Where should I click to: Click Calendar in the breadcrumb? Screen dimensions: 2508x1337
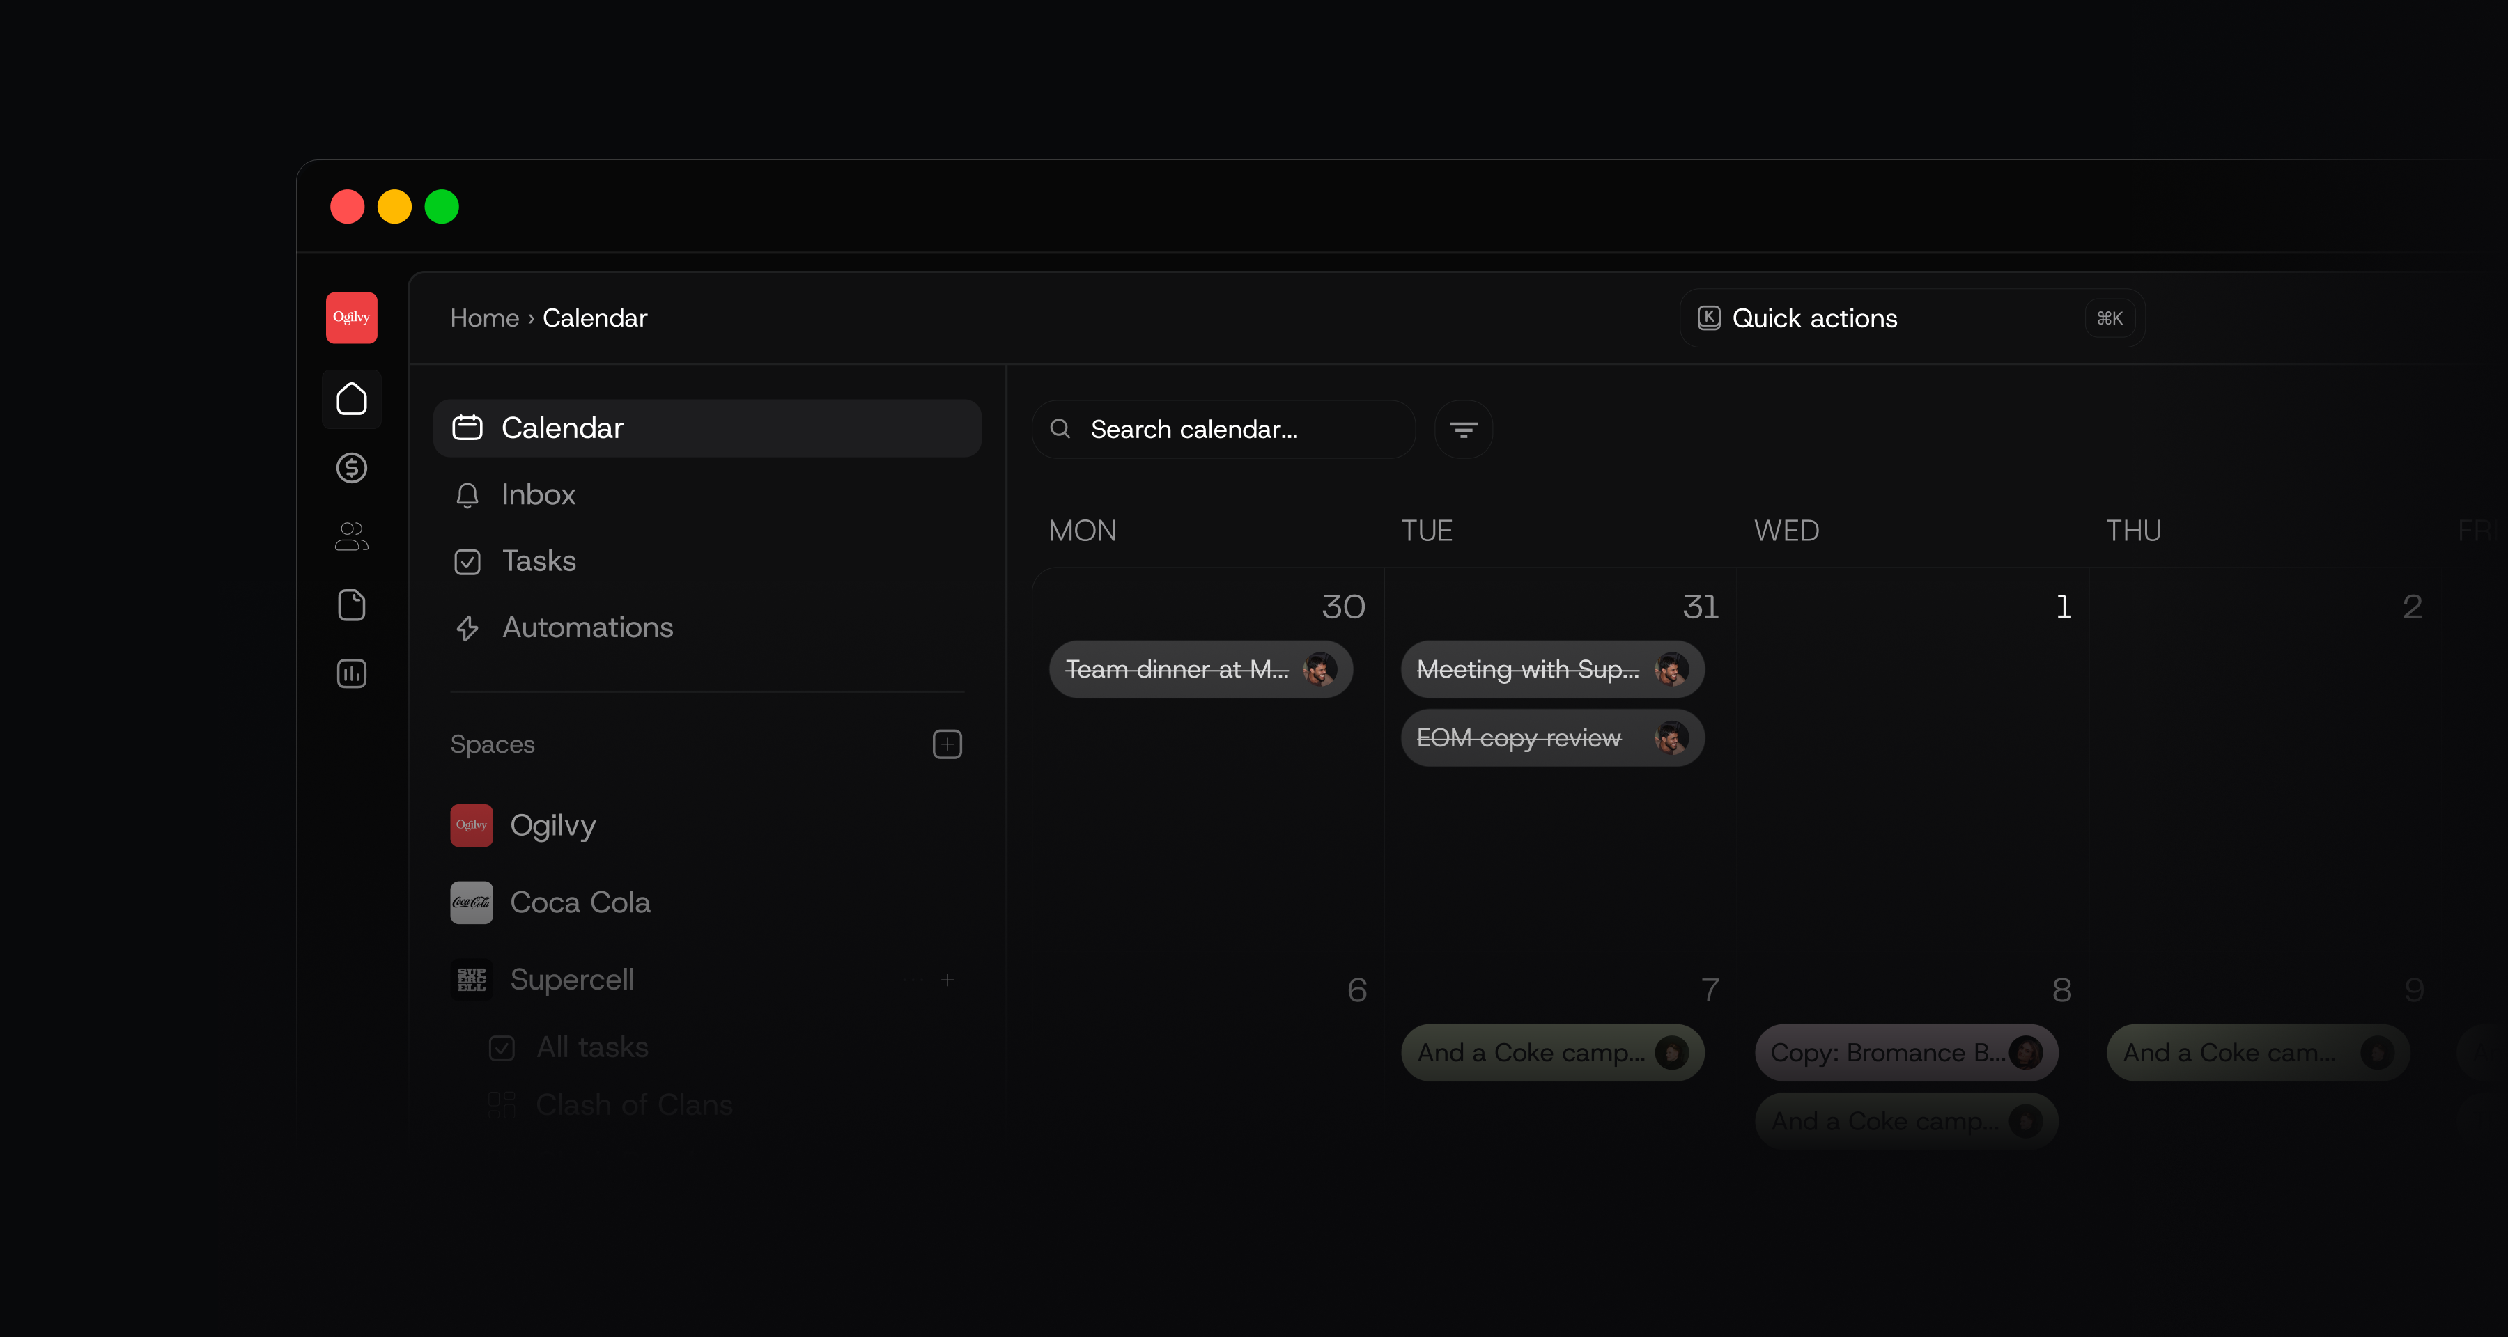tap(595, 318)
